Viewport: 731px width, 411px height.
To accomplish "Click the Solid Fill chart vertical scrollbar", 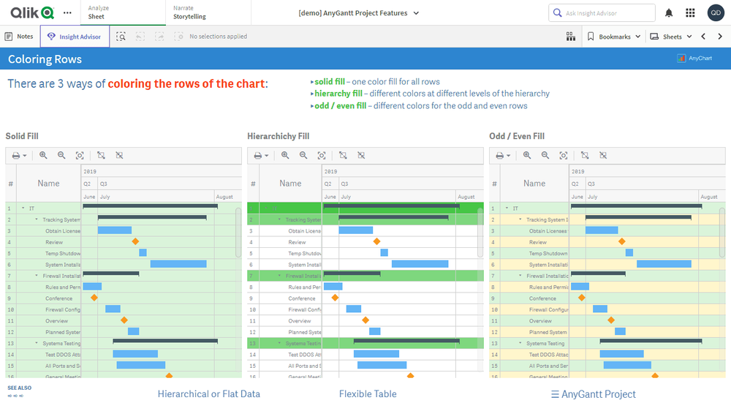I will pyautogui.click(x=238, y=231).
